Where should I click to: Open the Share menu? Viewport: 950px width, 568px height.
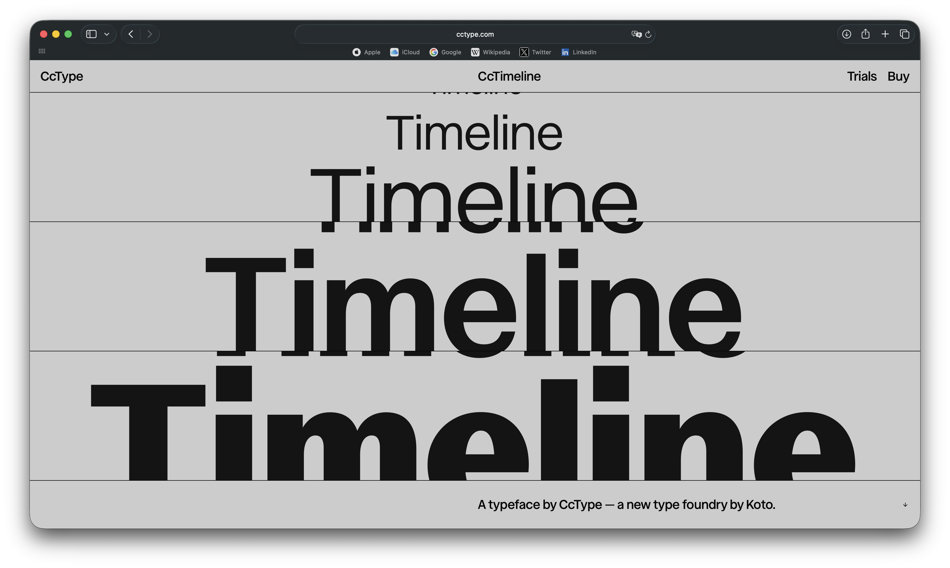coord(865,34)
